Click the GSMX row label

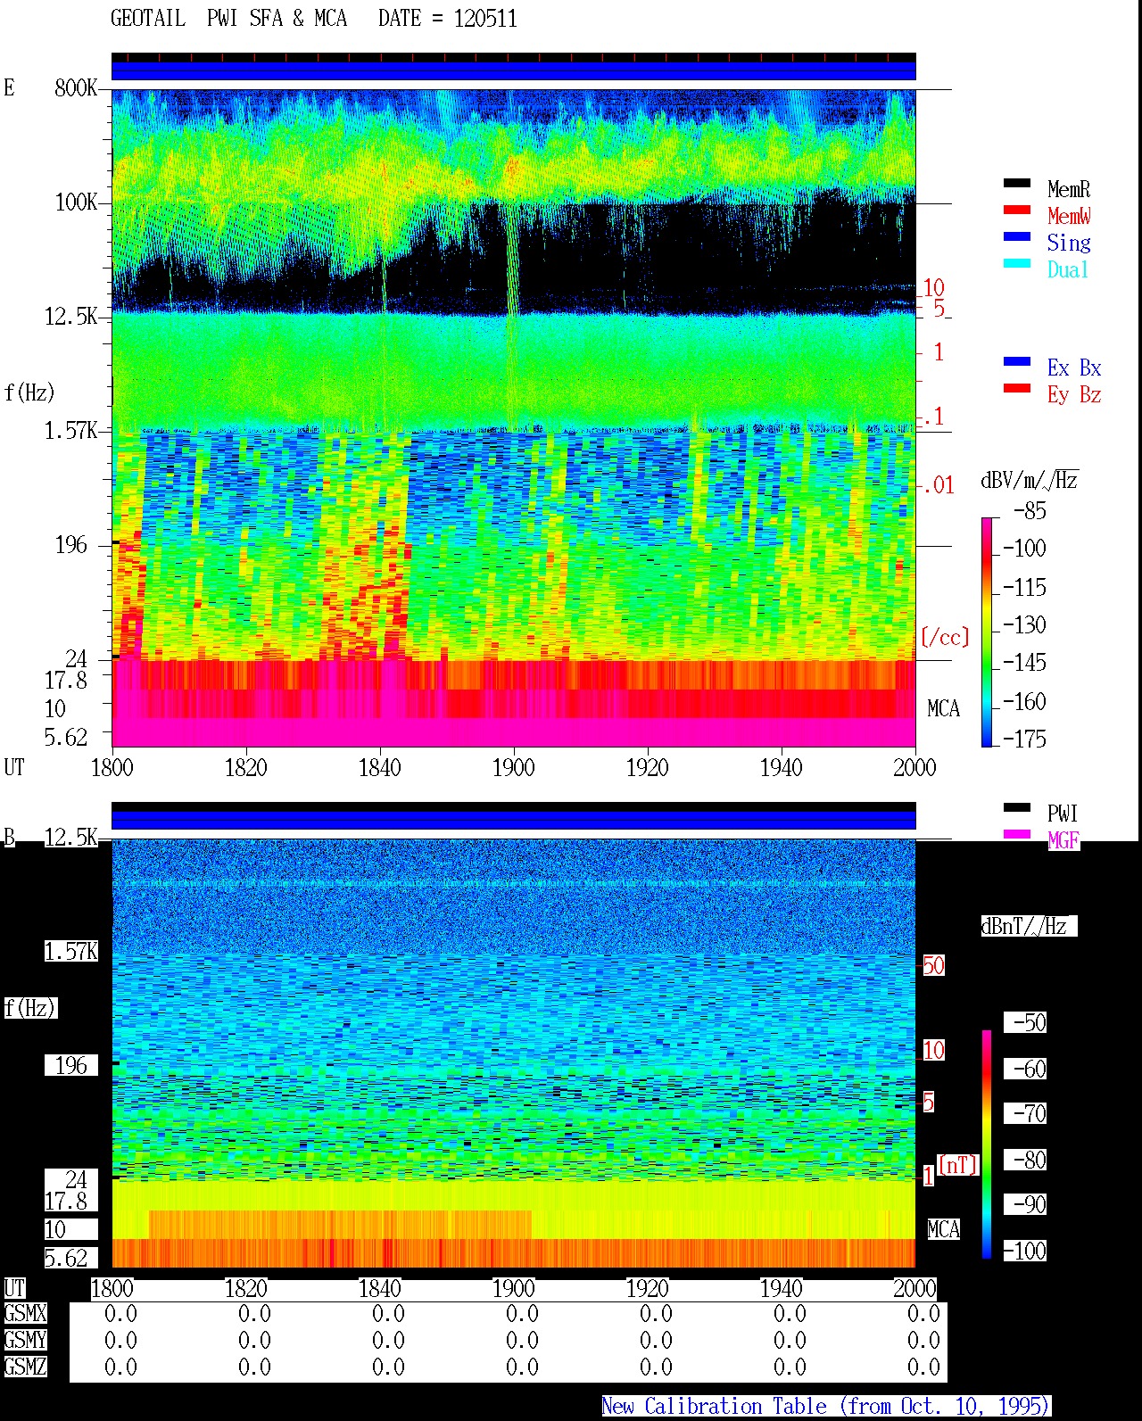25,1314
